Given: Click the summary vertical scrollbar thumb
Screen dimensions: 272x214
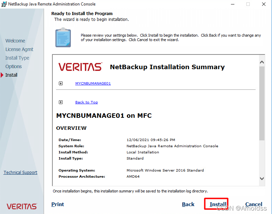Looking at the screenshot, I should tap(262, 103).
